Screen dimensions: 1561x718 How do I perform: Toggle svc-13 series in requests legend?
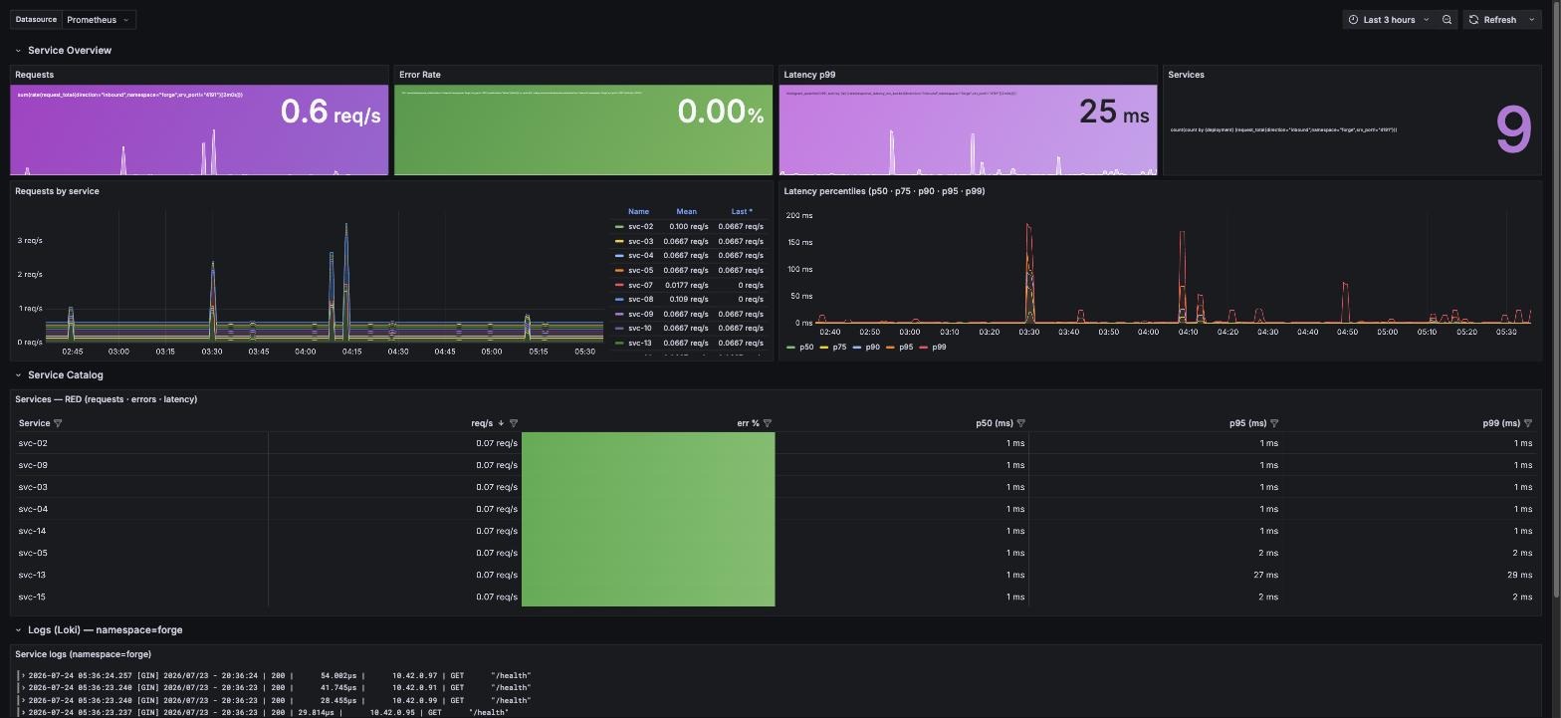point(640,344)
